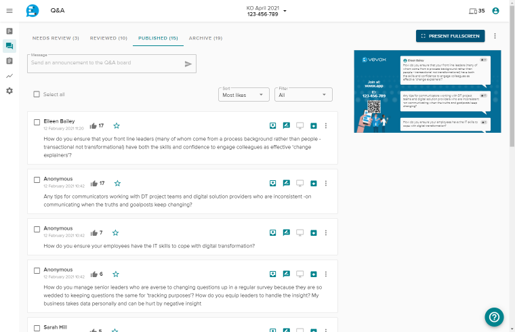Image resolution: width=515 pixels, height=332 pixels.
Task: Click the Present Fullscreen button
Action: (x=450, y=36)
